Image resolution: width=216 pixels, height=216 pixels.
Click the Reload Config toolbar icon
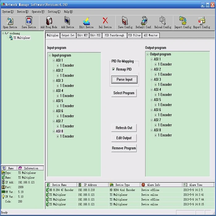(162, 20)
